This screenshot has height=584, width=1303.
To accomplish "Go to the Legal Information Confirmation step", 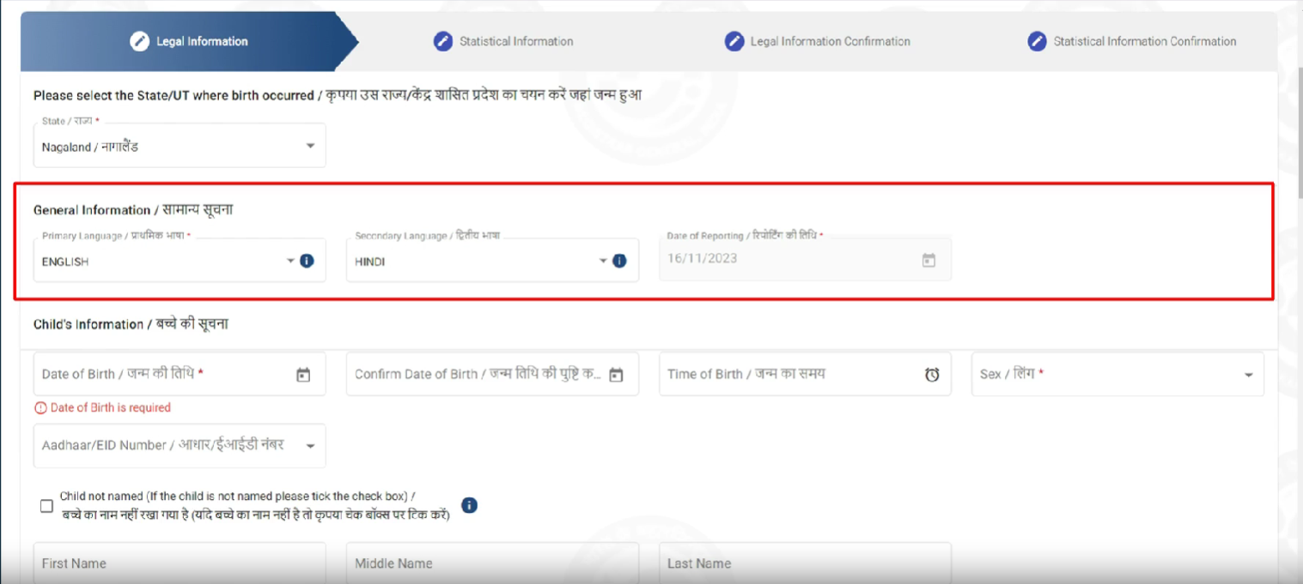I will pos(817,41).
